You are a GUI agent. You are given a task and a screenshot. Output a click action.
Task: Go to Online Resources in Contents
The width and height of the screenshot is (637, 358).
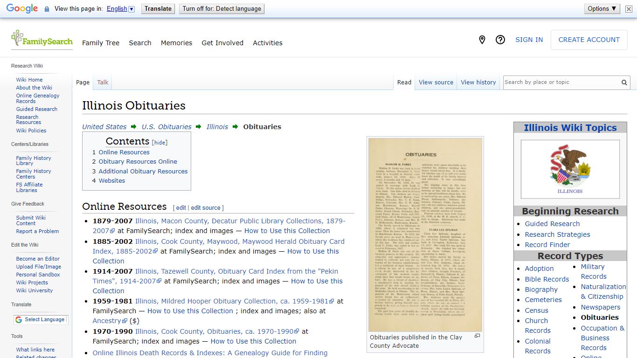point(124,152)
